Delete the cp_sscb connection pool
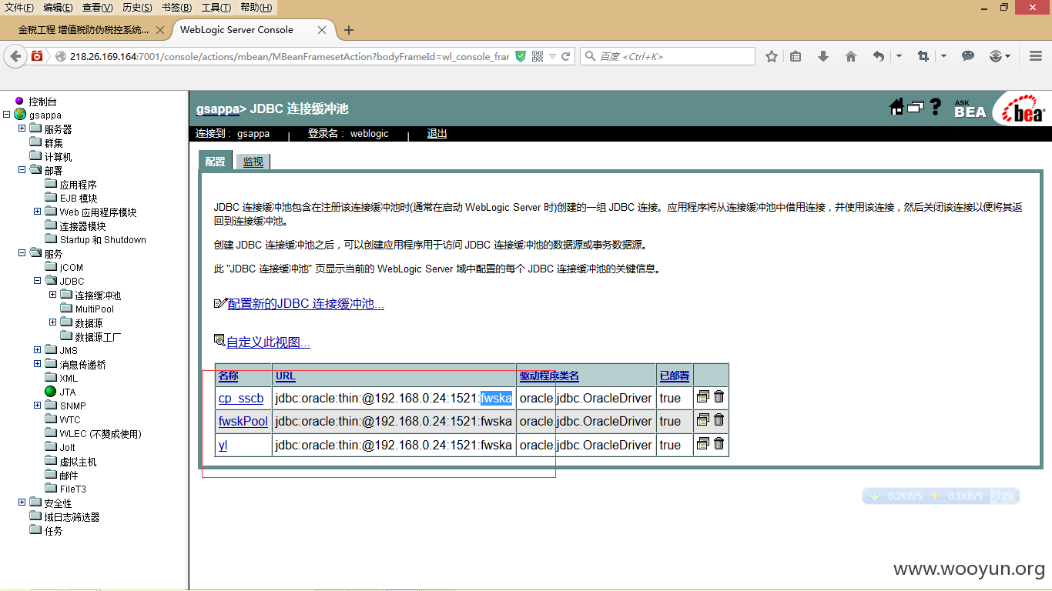This screenshot has height=591, width=1052. 719,396
